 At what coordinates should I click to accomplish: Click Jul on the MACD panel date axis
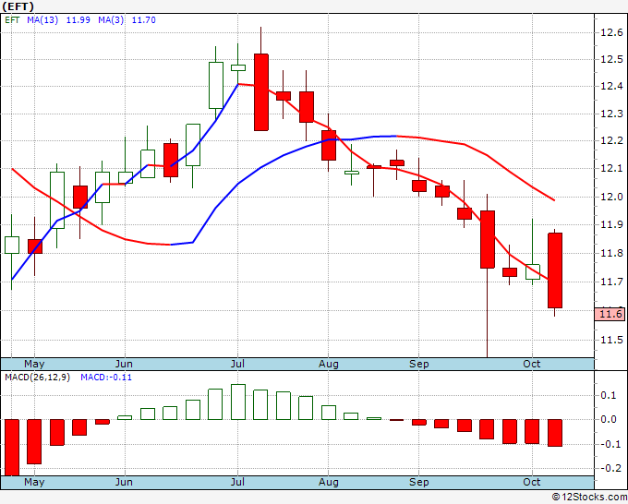click(x=237, y=482)
